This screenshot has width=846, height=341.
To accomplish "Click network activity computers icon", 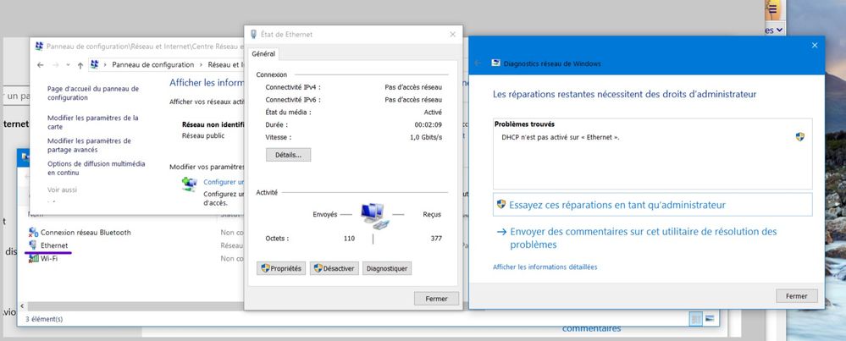I will (373, 214).
